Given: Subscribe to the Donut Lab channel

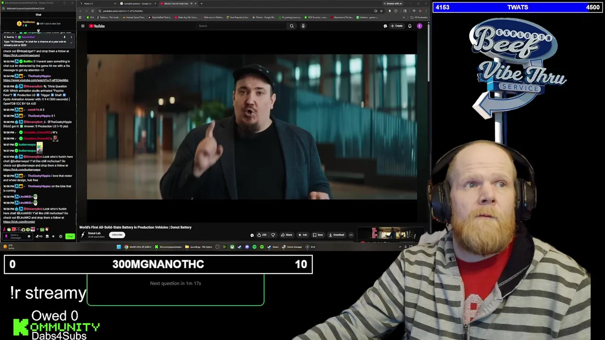Looking at the screenshot, I should click(117, 235).
